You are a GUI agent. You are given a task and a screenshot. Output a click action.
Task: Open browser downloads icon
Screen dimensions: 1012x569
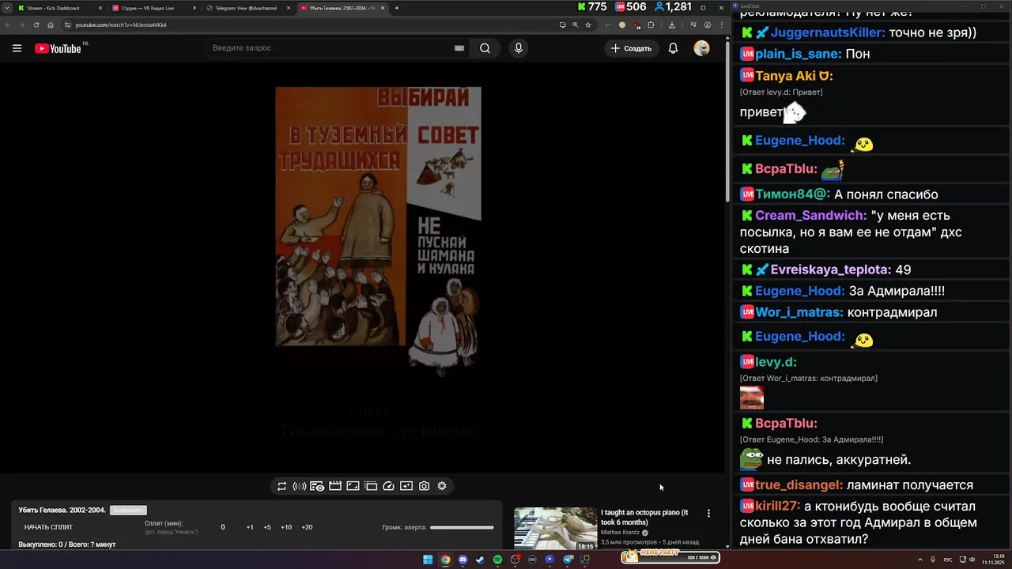pos(671,24)
